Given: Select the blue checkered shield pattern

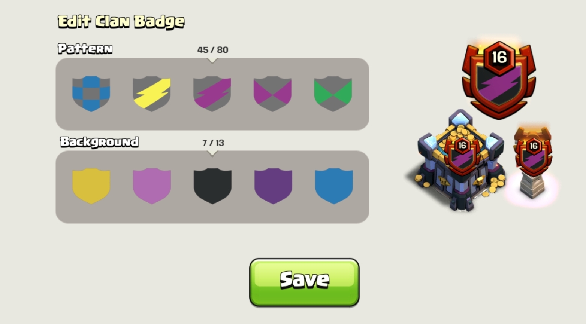Looking at the screenshot, I should click(x=91, y=94).
